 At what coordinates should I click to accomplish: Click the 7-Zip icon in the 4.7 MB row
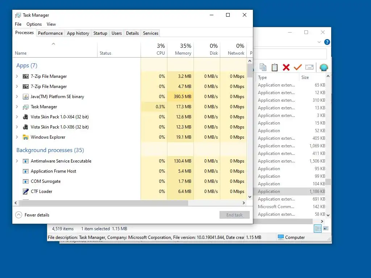[x=26, y=87]
